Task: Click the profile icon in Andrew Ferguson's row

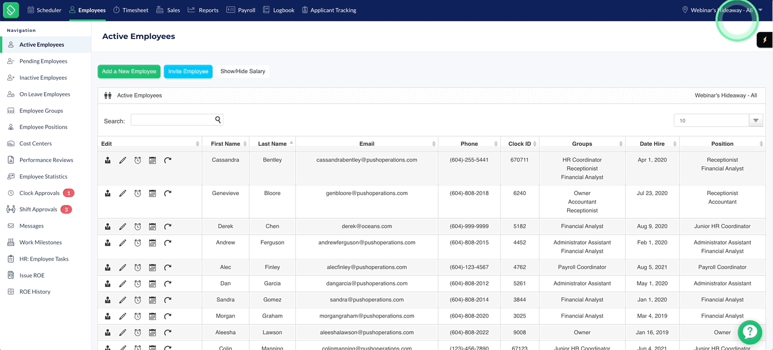Action: pos(108,243)
